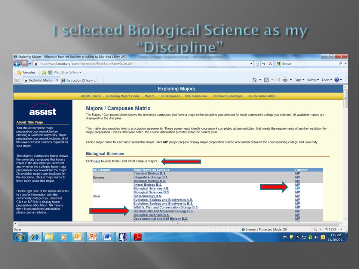Open the Integrative Biology B.A. link
Screen dimensions: 359x269
tap(151, 177)
